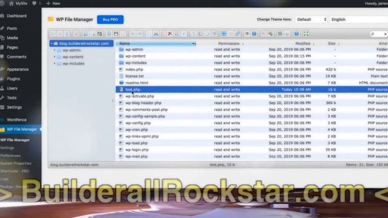Image resolution: width=388 pixels, height=218 pixels.
Task: Open the Change Theme dropdown showing Default
Action: click(312, 19)
